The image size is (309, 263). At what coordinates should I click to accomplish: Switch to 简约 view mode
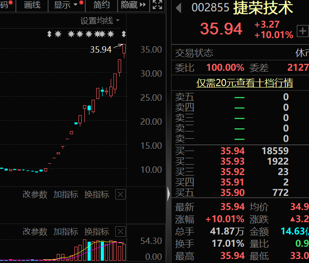pyautogui.click(x=101, y=5)
